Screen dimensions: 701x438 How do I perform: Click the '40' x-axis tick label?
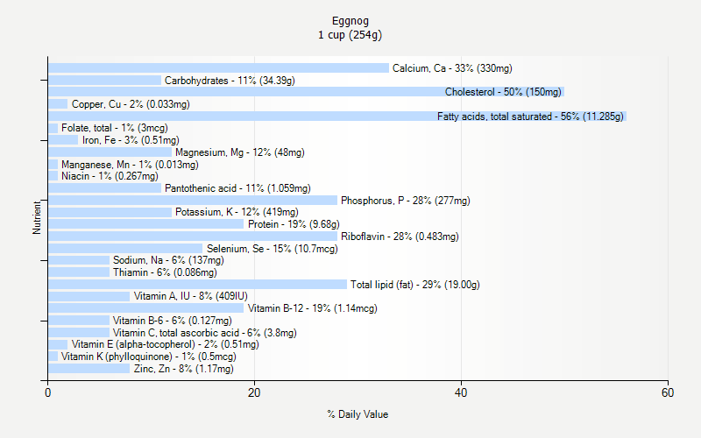pyautogui.click(x=461, y=392)
